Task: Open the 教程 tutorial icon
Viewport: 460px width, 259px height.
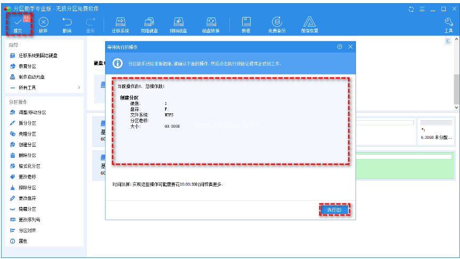Action: pos(246,24)
